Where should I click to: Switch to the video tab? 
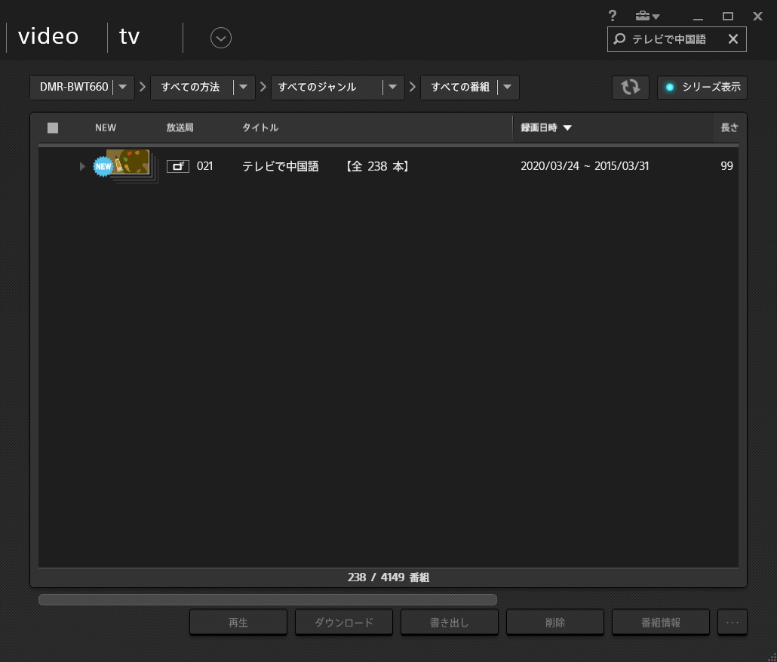coord(48,36)
